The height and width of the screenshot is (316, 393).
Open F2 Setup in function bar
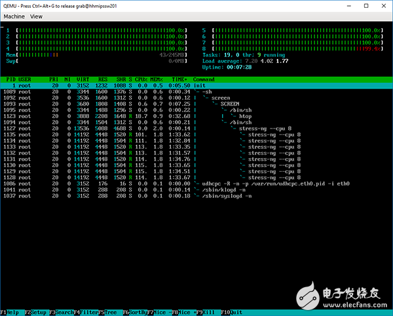pyautogui.click(x=35, y=313)
